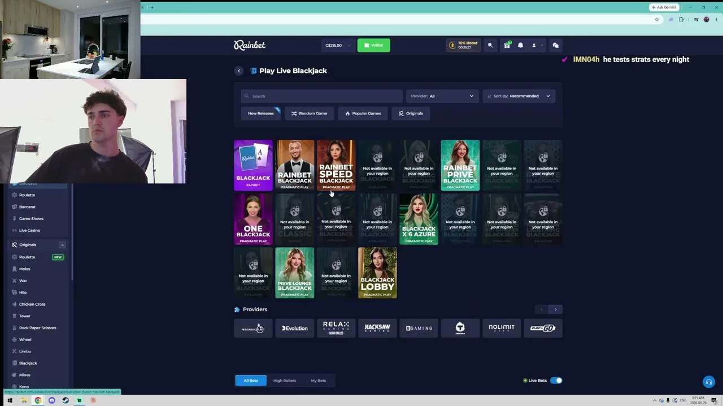
Task: Expand the user account menu
Action: 537,45
